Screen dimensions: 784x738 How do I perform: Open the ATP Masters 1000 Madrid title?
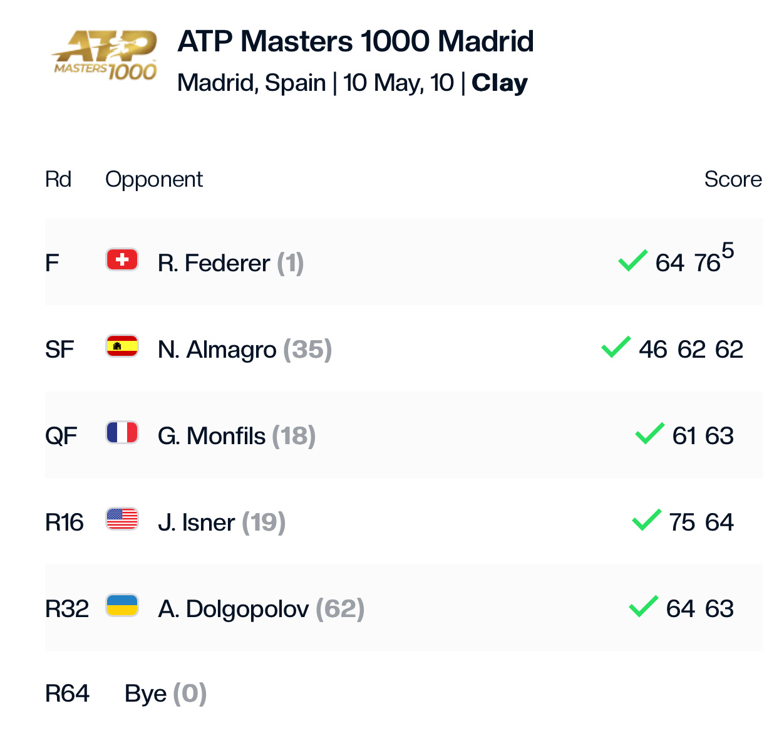tap(356, 42)
